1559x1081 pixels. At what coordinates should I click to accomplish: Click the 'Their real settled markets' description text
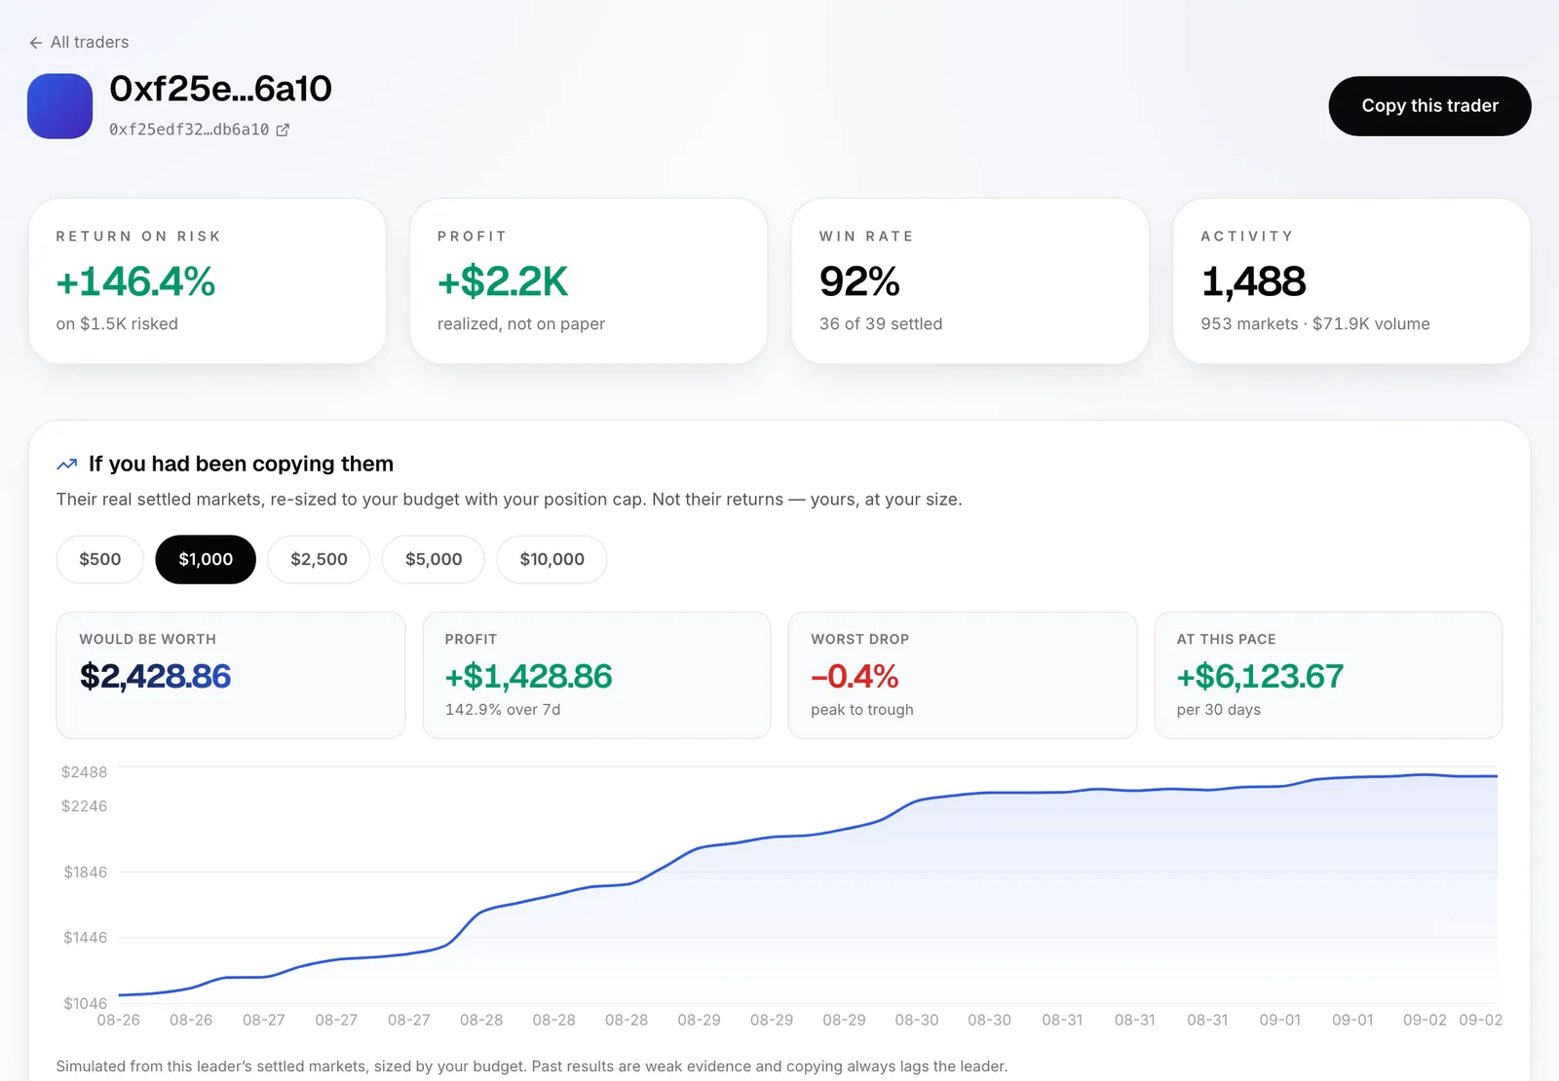tap(509, 500)
